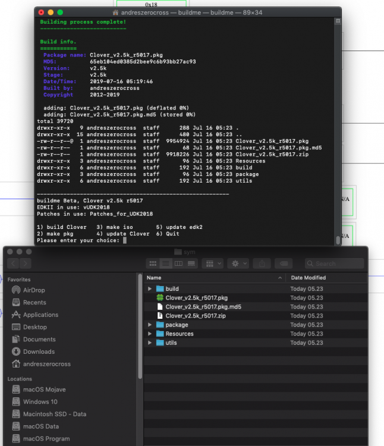Click the Favorites sidebar section heading
The width and height of the screenshot is (384, 446).
pyautogui.click(x=19, y=279)
